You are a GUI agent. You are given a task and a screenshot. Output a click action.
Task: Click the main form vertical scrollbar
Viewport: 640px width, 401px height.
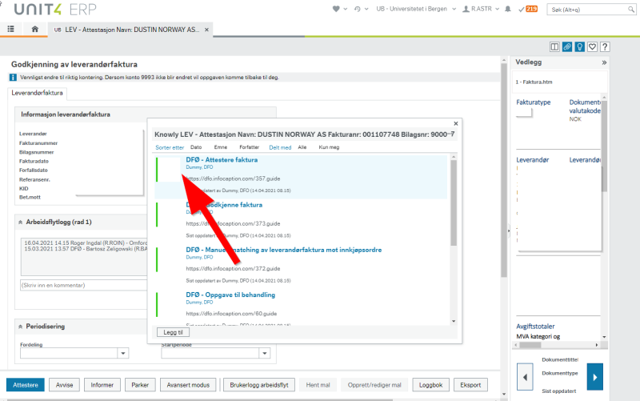[x=504, y=170]
